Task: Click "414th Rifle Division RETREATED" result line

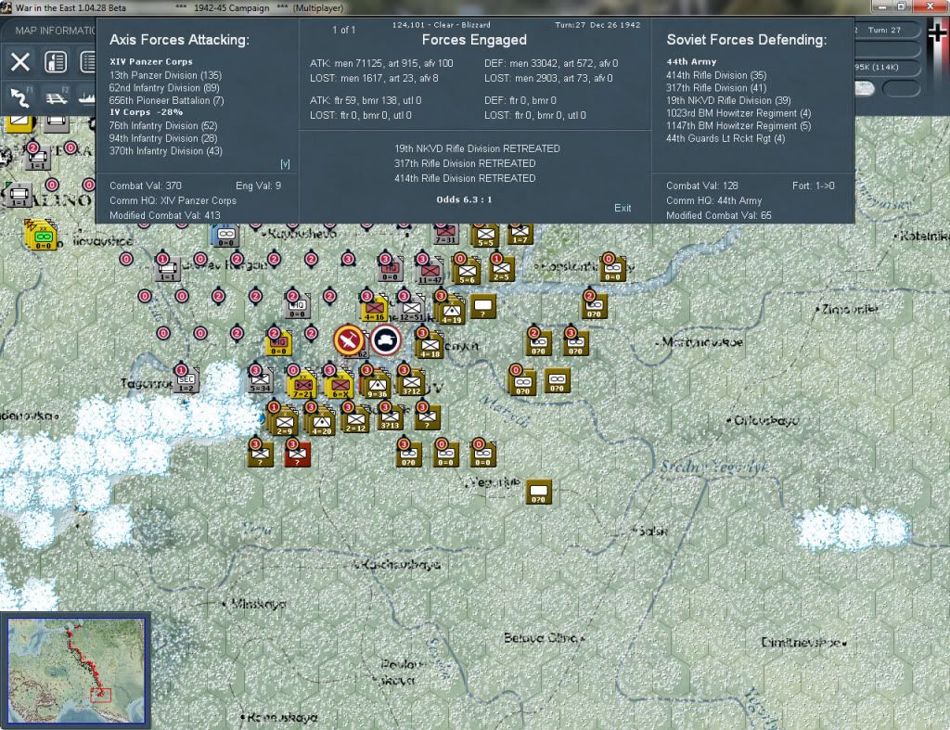Action: pos(465,179)
